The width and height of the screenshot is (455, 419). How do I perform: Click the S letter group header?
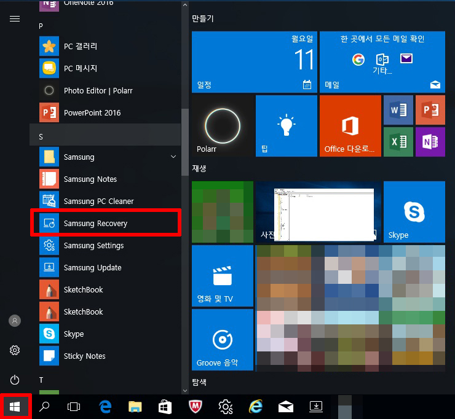point(105,135)
